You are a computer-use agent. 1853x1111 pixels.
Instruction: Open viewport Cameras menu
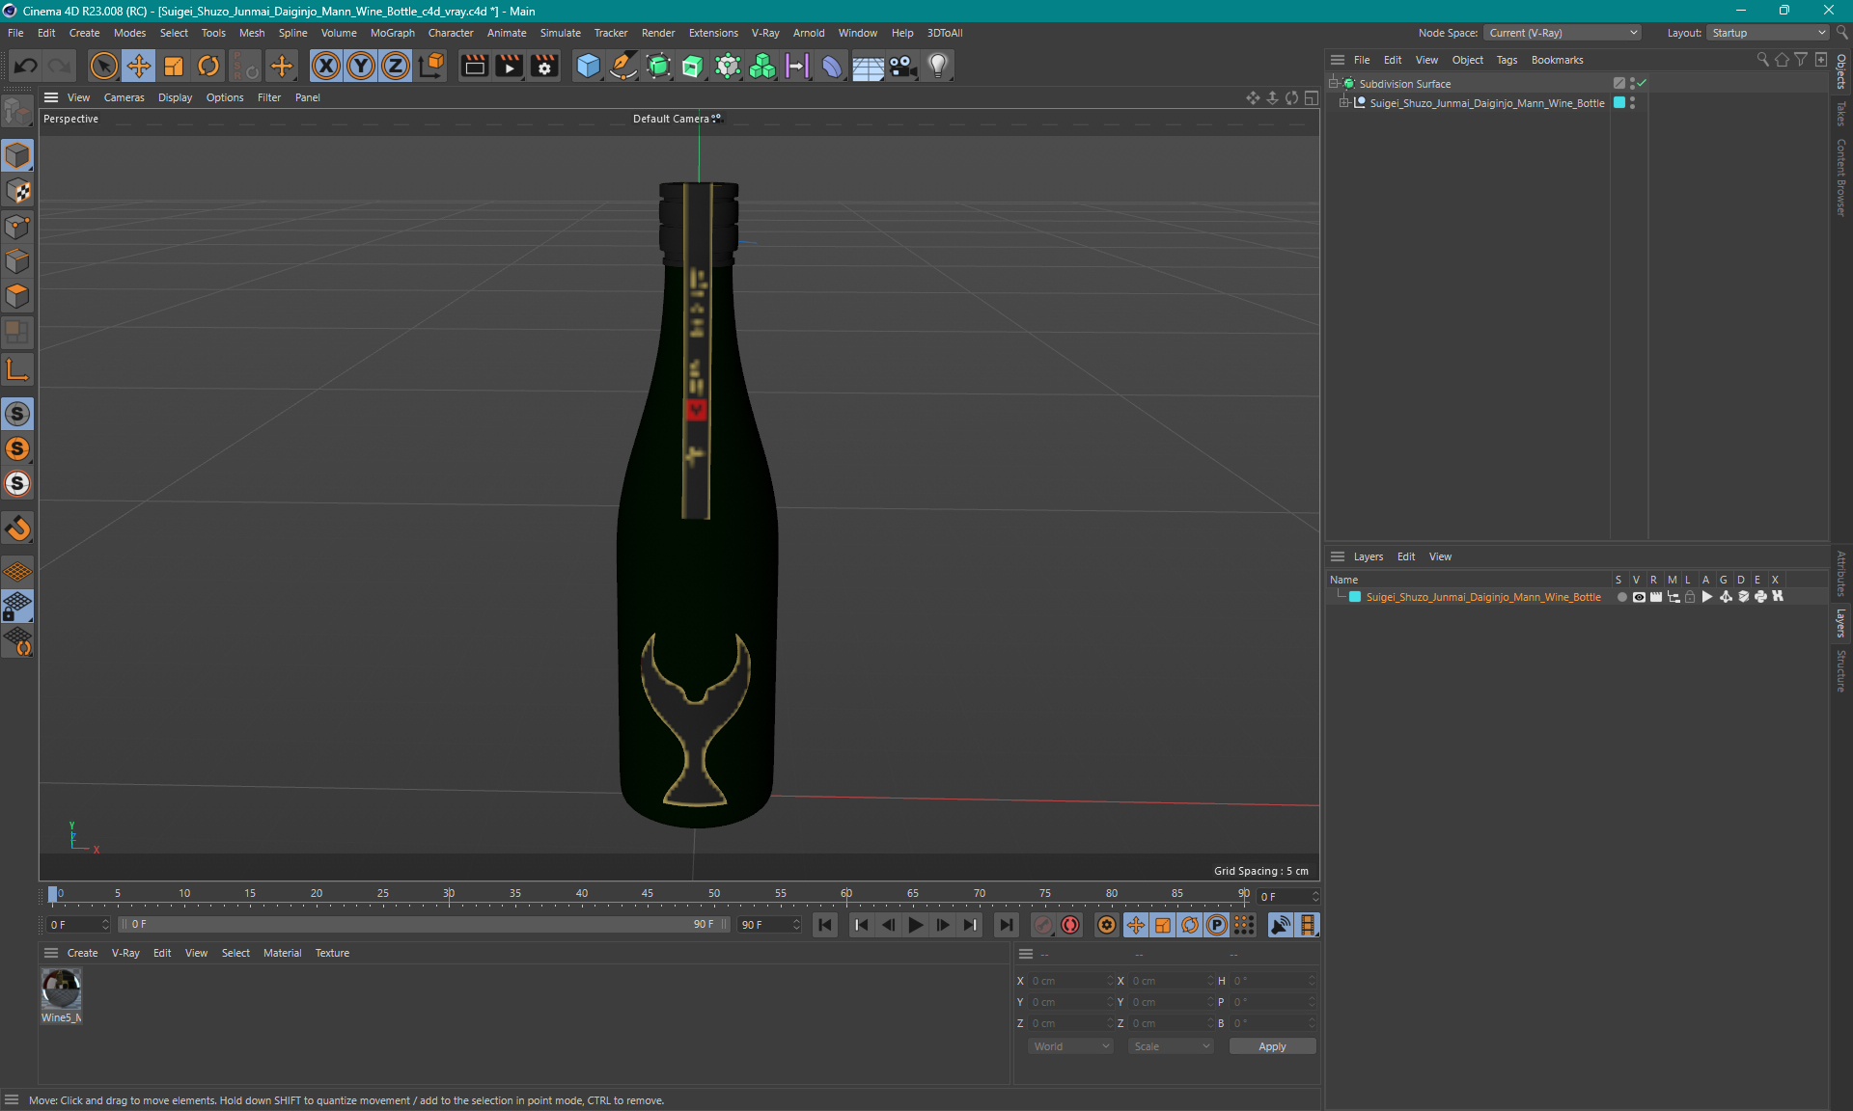click(124, 97)
